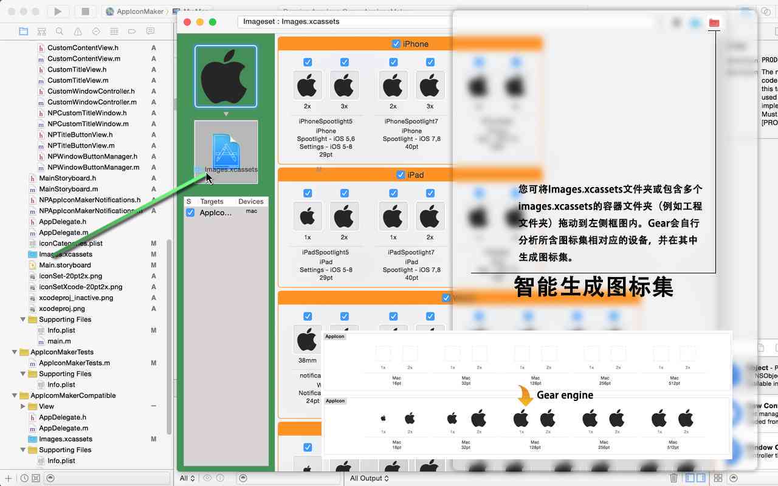Select CustomWindowController.h file
This screenshot has height=486, width=778.
coord(91,91)
